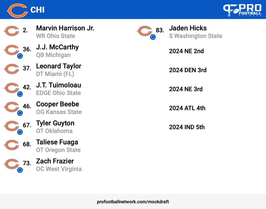Select J.J. McCarthy player name
The width and height of the screenshot is (266, 209).
pyautogui.click(x=57, y=47)
